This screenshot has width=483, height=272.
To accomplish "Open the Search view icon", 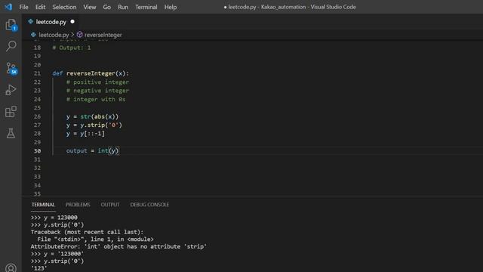I will [11, 46].
